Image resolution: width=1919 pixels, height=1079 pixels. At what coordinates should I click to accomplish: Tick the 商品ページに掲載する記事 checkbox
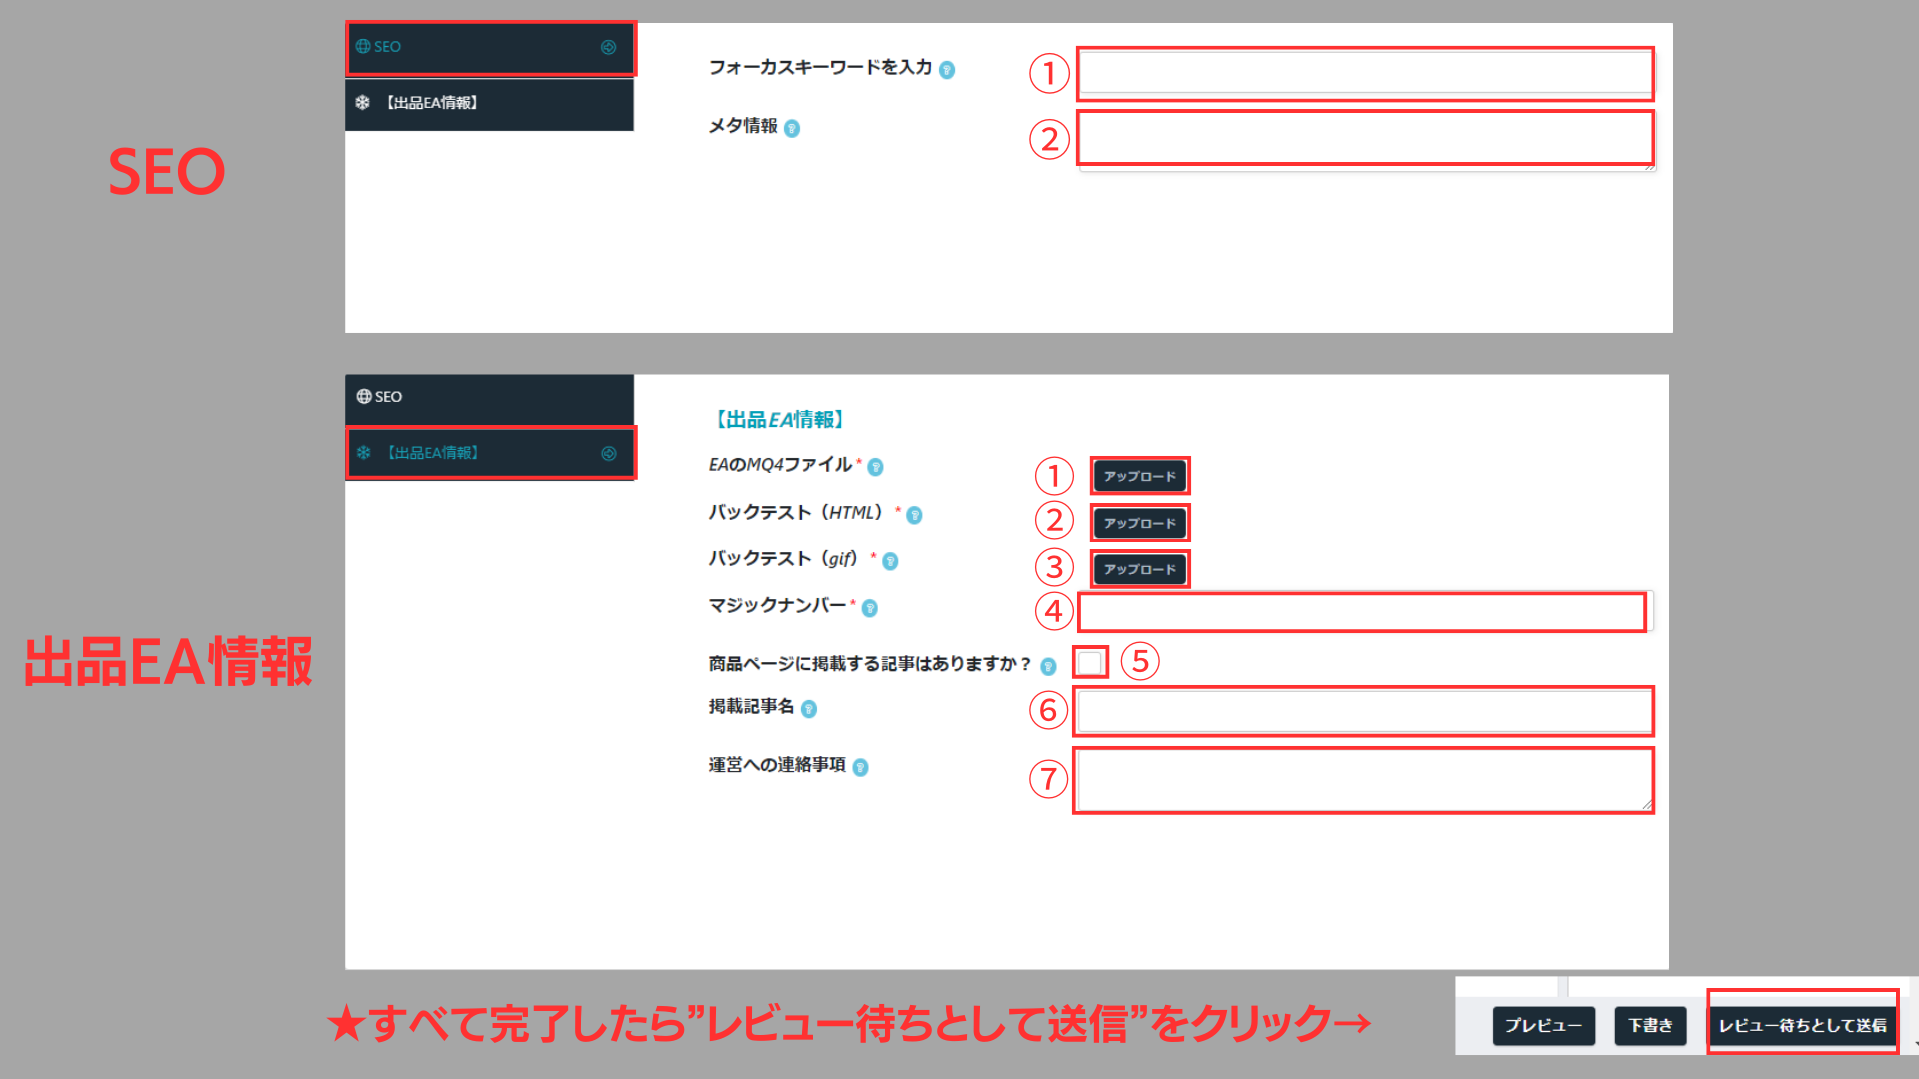(1090, 662)
